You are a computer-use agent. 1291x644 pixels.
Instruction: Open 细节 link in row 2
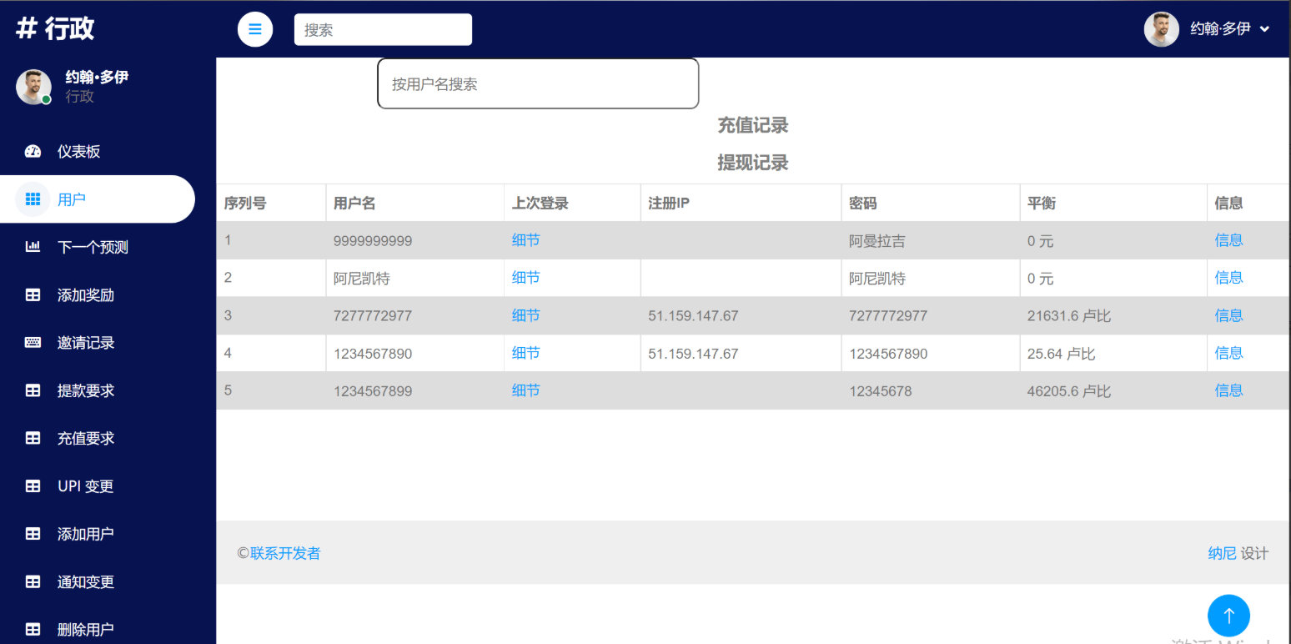click(525, 278)
